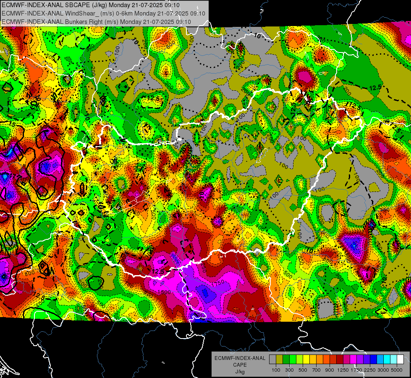The width and height of the screenshot is (411, 378).
Task: Click the legend value 900
Action: coord(330,370)
